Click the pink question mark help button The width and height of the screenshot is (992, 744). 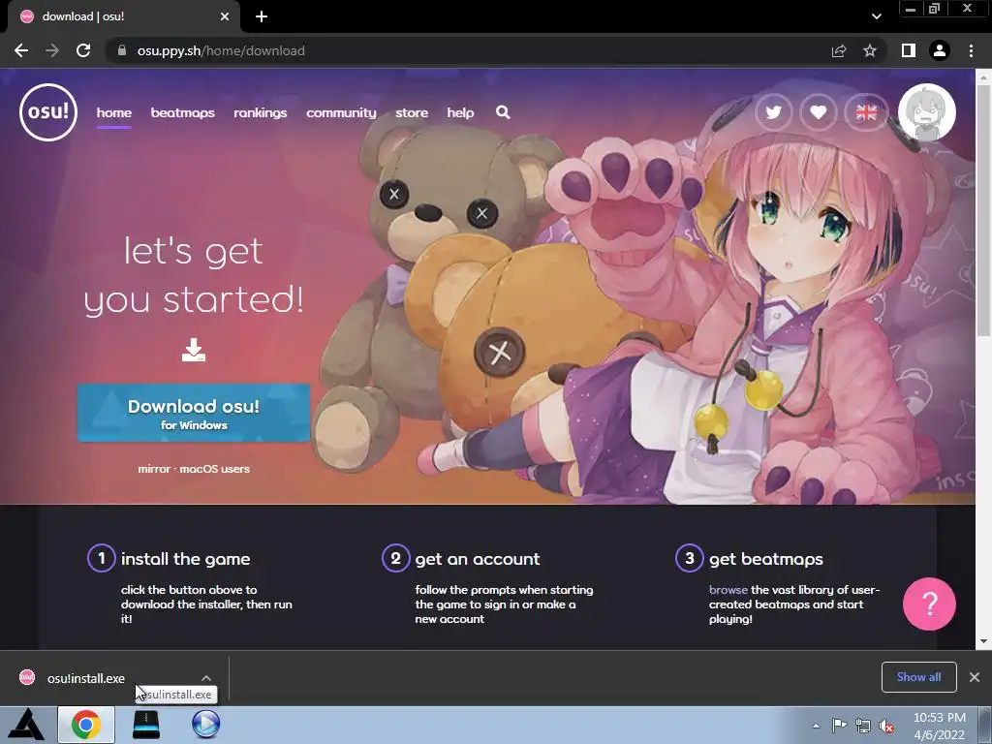pos(929,604)
